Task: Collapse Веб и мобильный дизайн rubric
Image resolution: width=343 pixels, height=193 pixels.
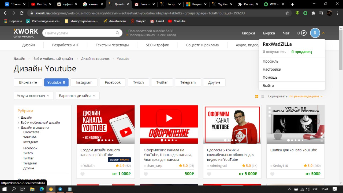Action: coord(39,122)
